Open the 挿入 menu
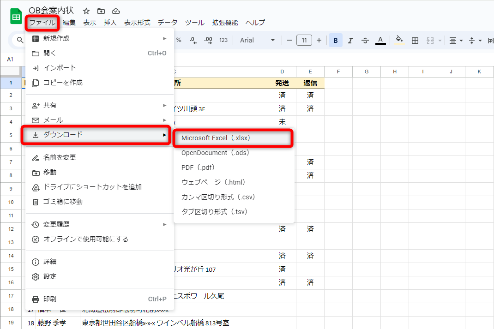 109,22
